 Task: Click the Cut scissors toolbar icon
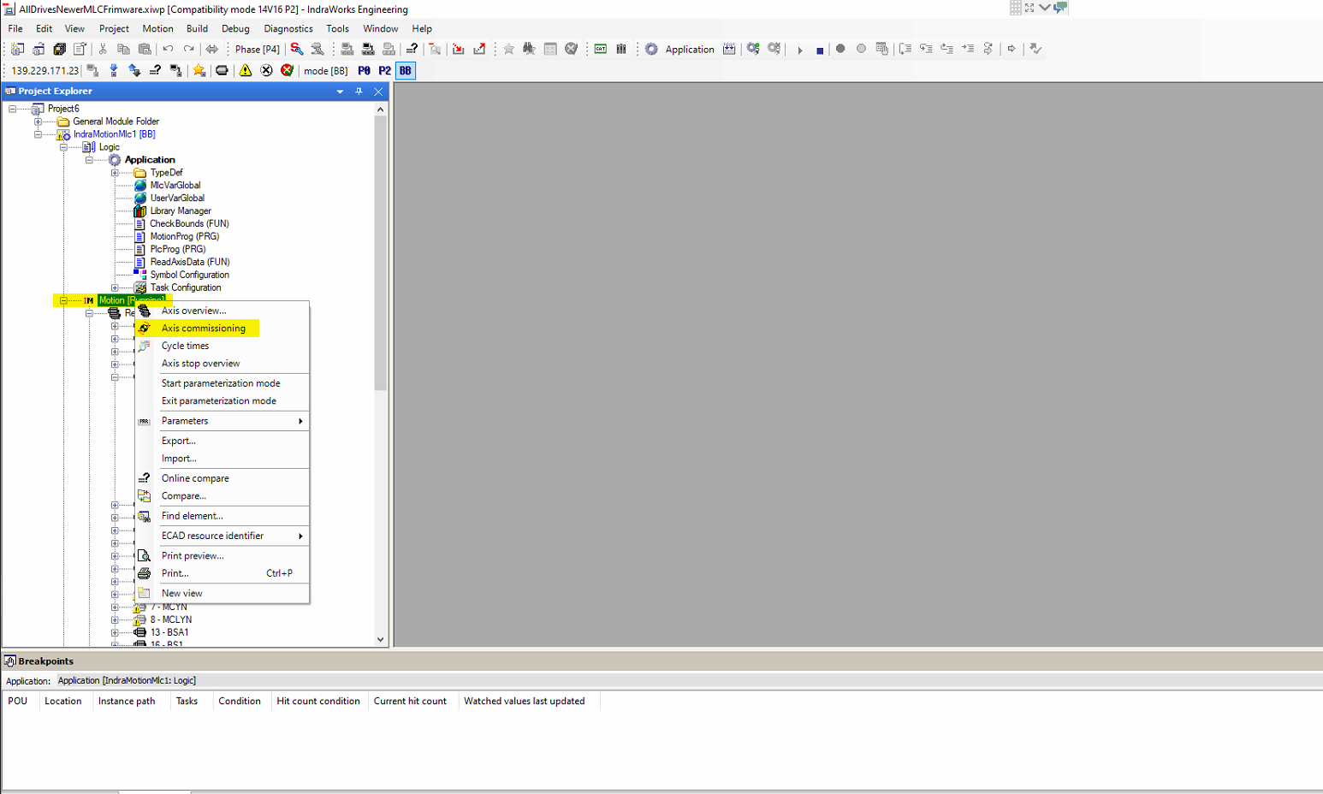point(103,49)
